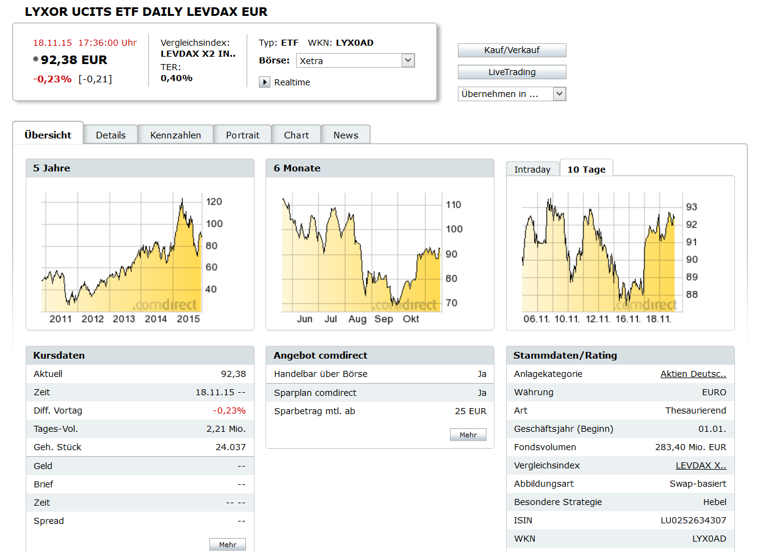Click the Diff. Vortag value -0,23%
771x552 pixels.
tap(230, 410)
